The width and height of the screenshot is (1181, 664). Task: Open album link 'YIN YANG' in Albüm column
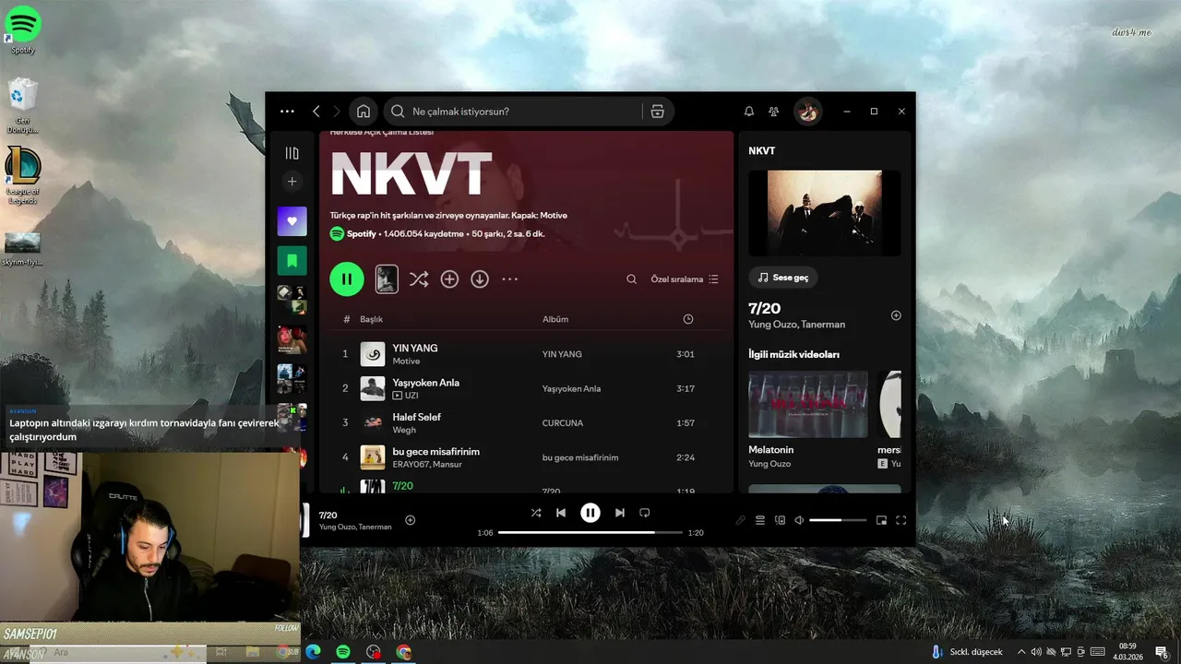(562, 354)
